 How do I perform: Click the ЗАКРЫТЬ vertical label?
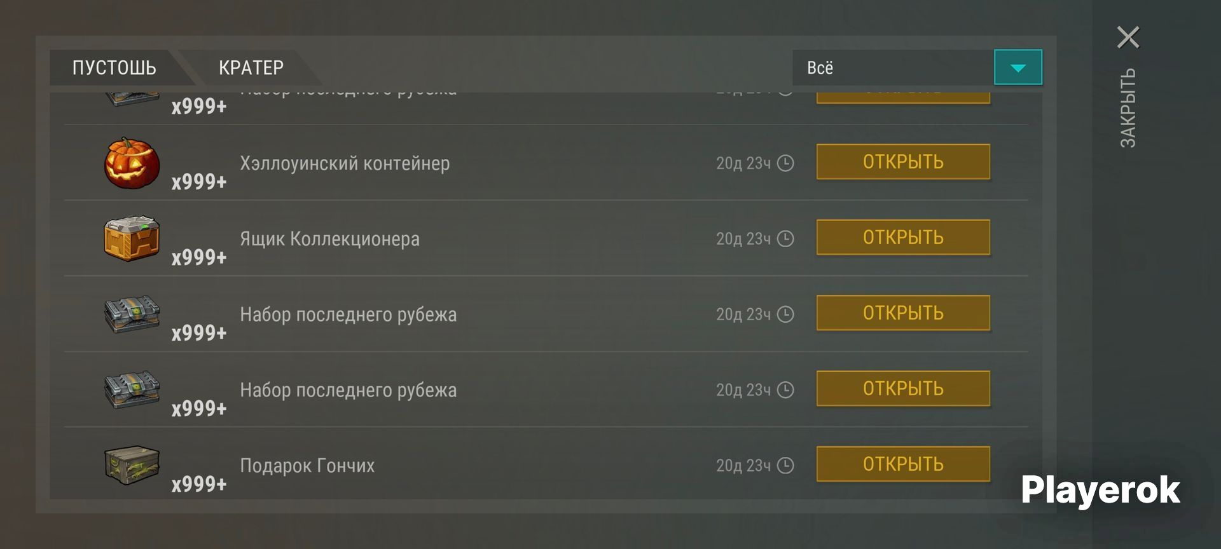pos(1128,108)
